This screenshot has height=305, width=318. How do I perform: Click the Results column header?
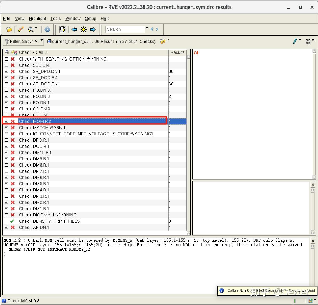click(x=177, y=52)
